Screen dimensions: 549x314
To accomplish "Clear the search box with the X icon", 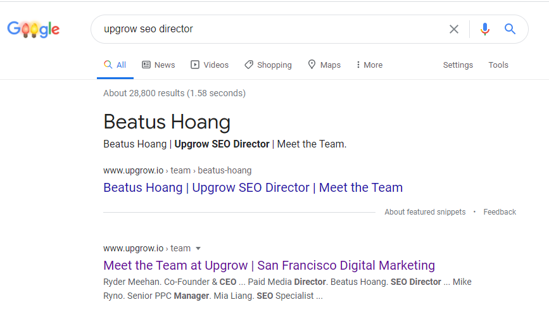I will tap(454, 29).
